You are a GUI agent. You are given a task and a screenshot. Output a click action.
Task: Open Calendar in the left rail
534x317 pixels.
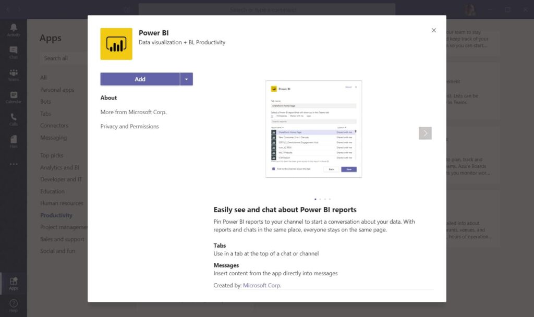[13, 97]
